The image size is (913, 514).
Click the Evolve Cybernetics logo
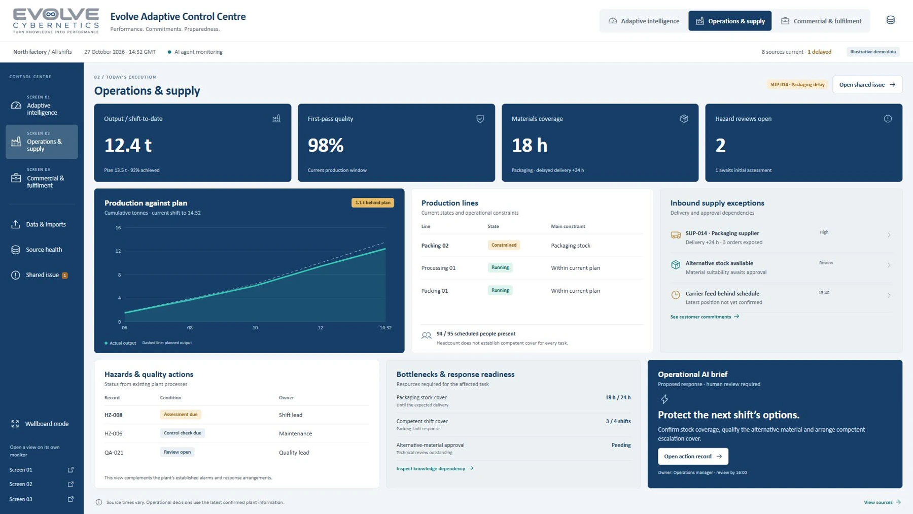point(56,21)
